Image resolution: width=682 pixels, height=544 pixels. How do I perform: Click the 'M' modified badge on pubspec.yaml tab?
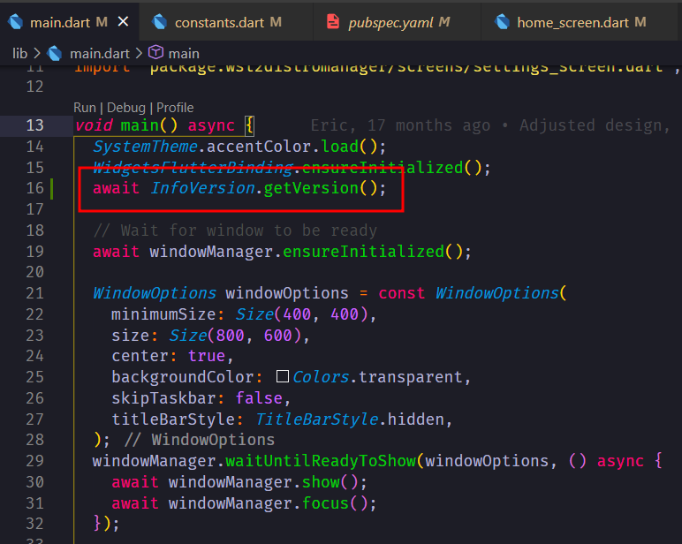444,22
